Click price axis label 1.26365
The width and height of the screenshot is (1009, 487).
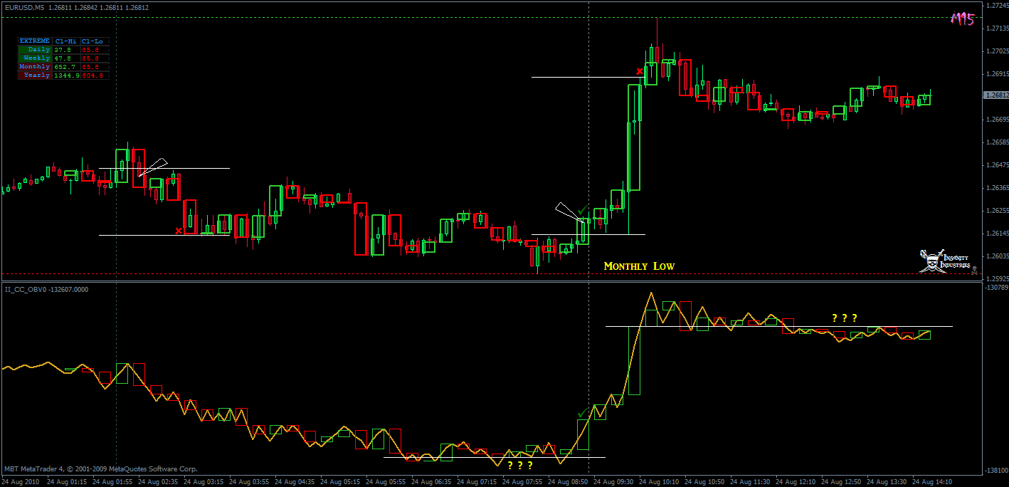coord(998,188)
